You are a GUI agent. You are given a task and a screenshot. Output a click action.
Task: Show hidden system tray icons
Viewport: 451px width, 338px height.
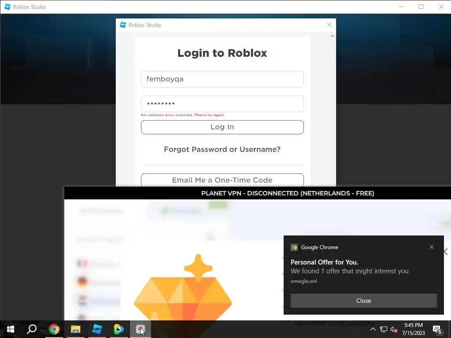tap(373, 329)
